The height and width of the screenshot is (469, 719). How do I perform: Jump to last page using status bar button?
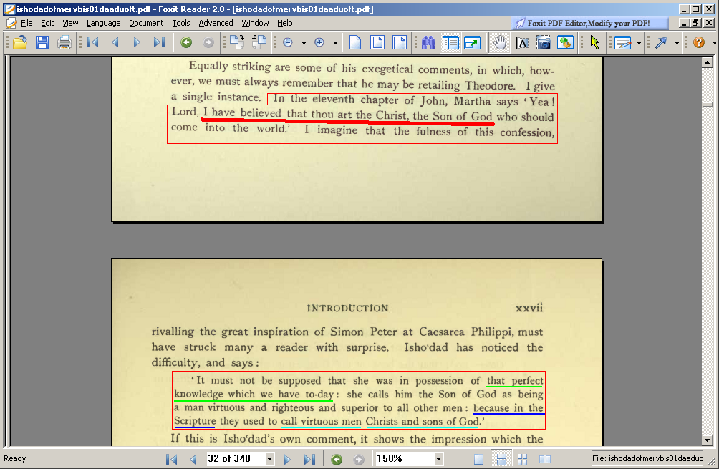pos(309,459)
